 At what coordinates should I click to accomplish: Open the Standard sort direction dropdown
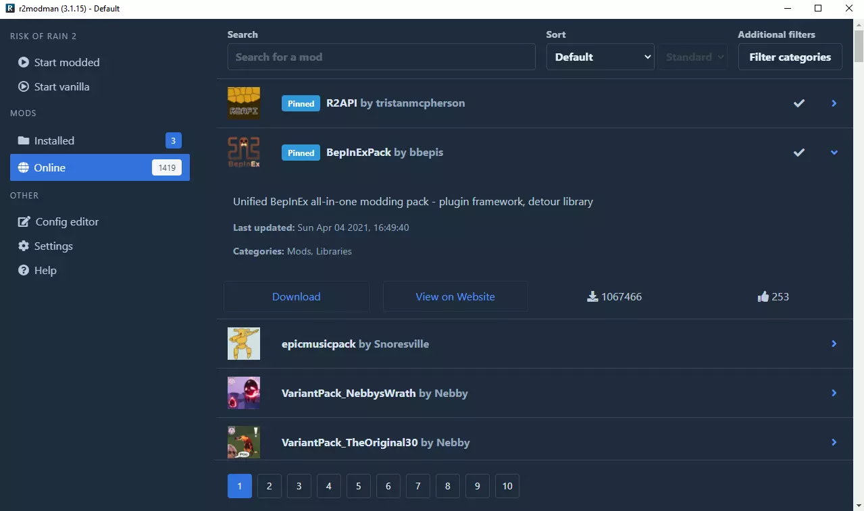(693, 57)
